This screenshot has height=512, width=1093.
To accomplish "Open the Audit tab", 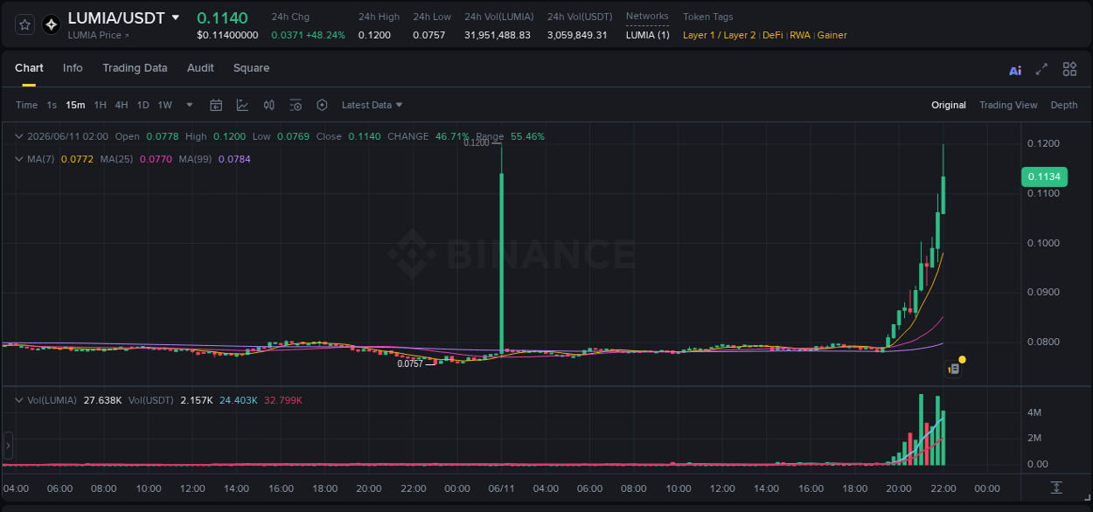I will pyautogui.click(x=200, y=68).
